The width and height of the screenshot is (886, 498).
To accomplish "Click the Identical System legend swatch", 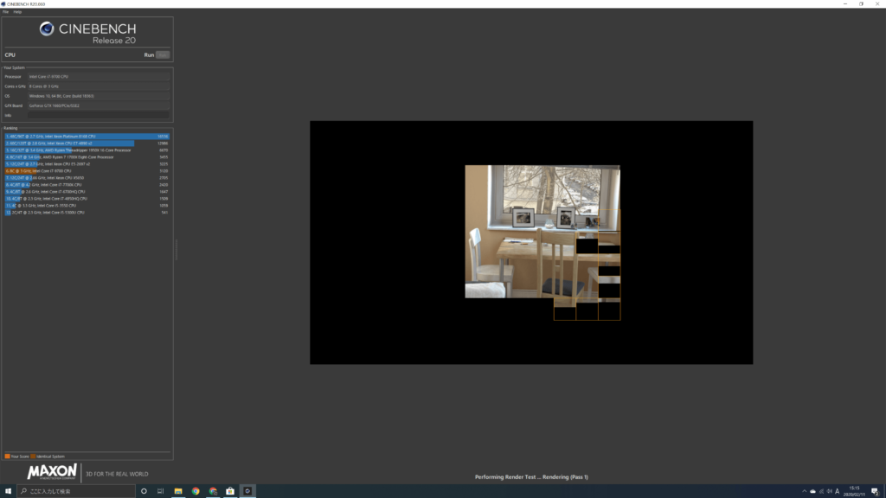I will click(x=33, y=456).
